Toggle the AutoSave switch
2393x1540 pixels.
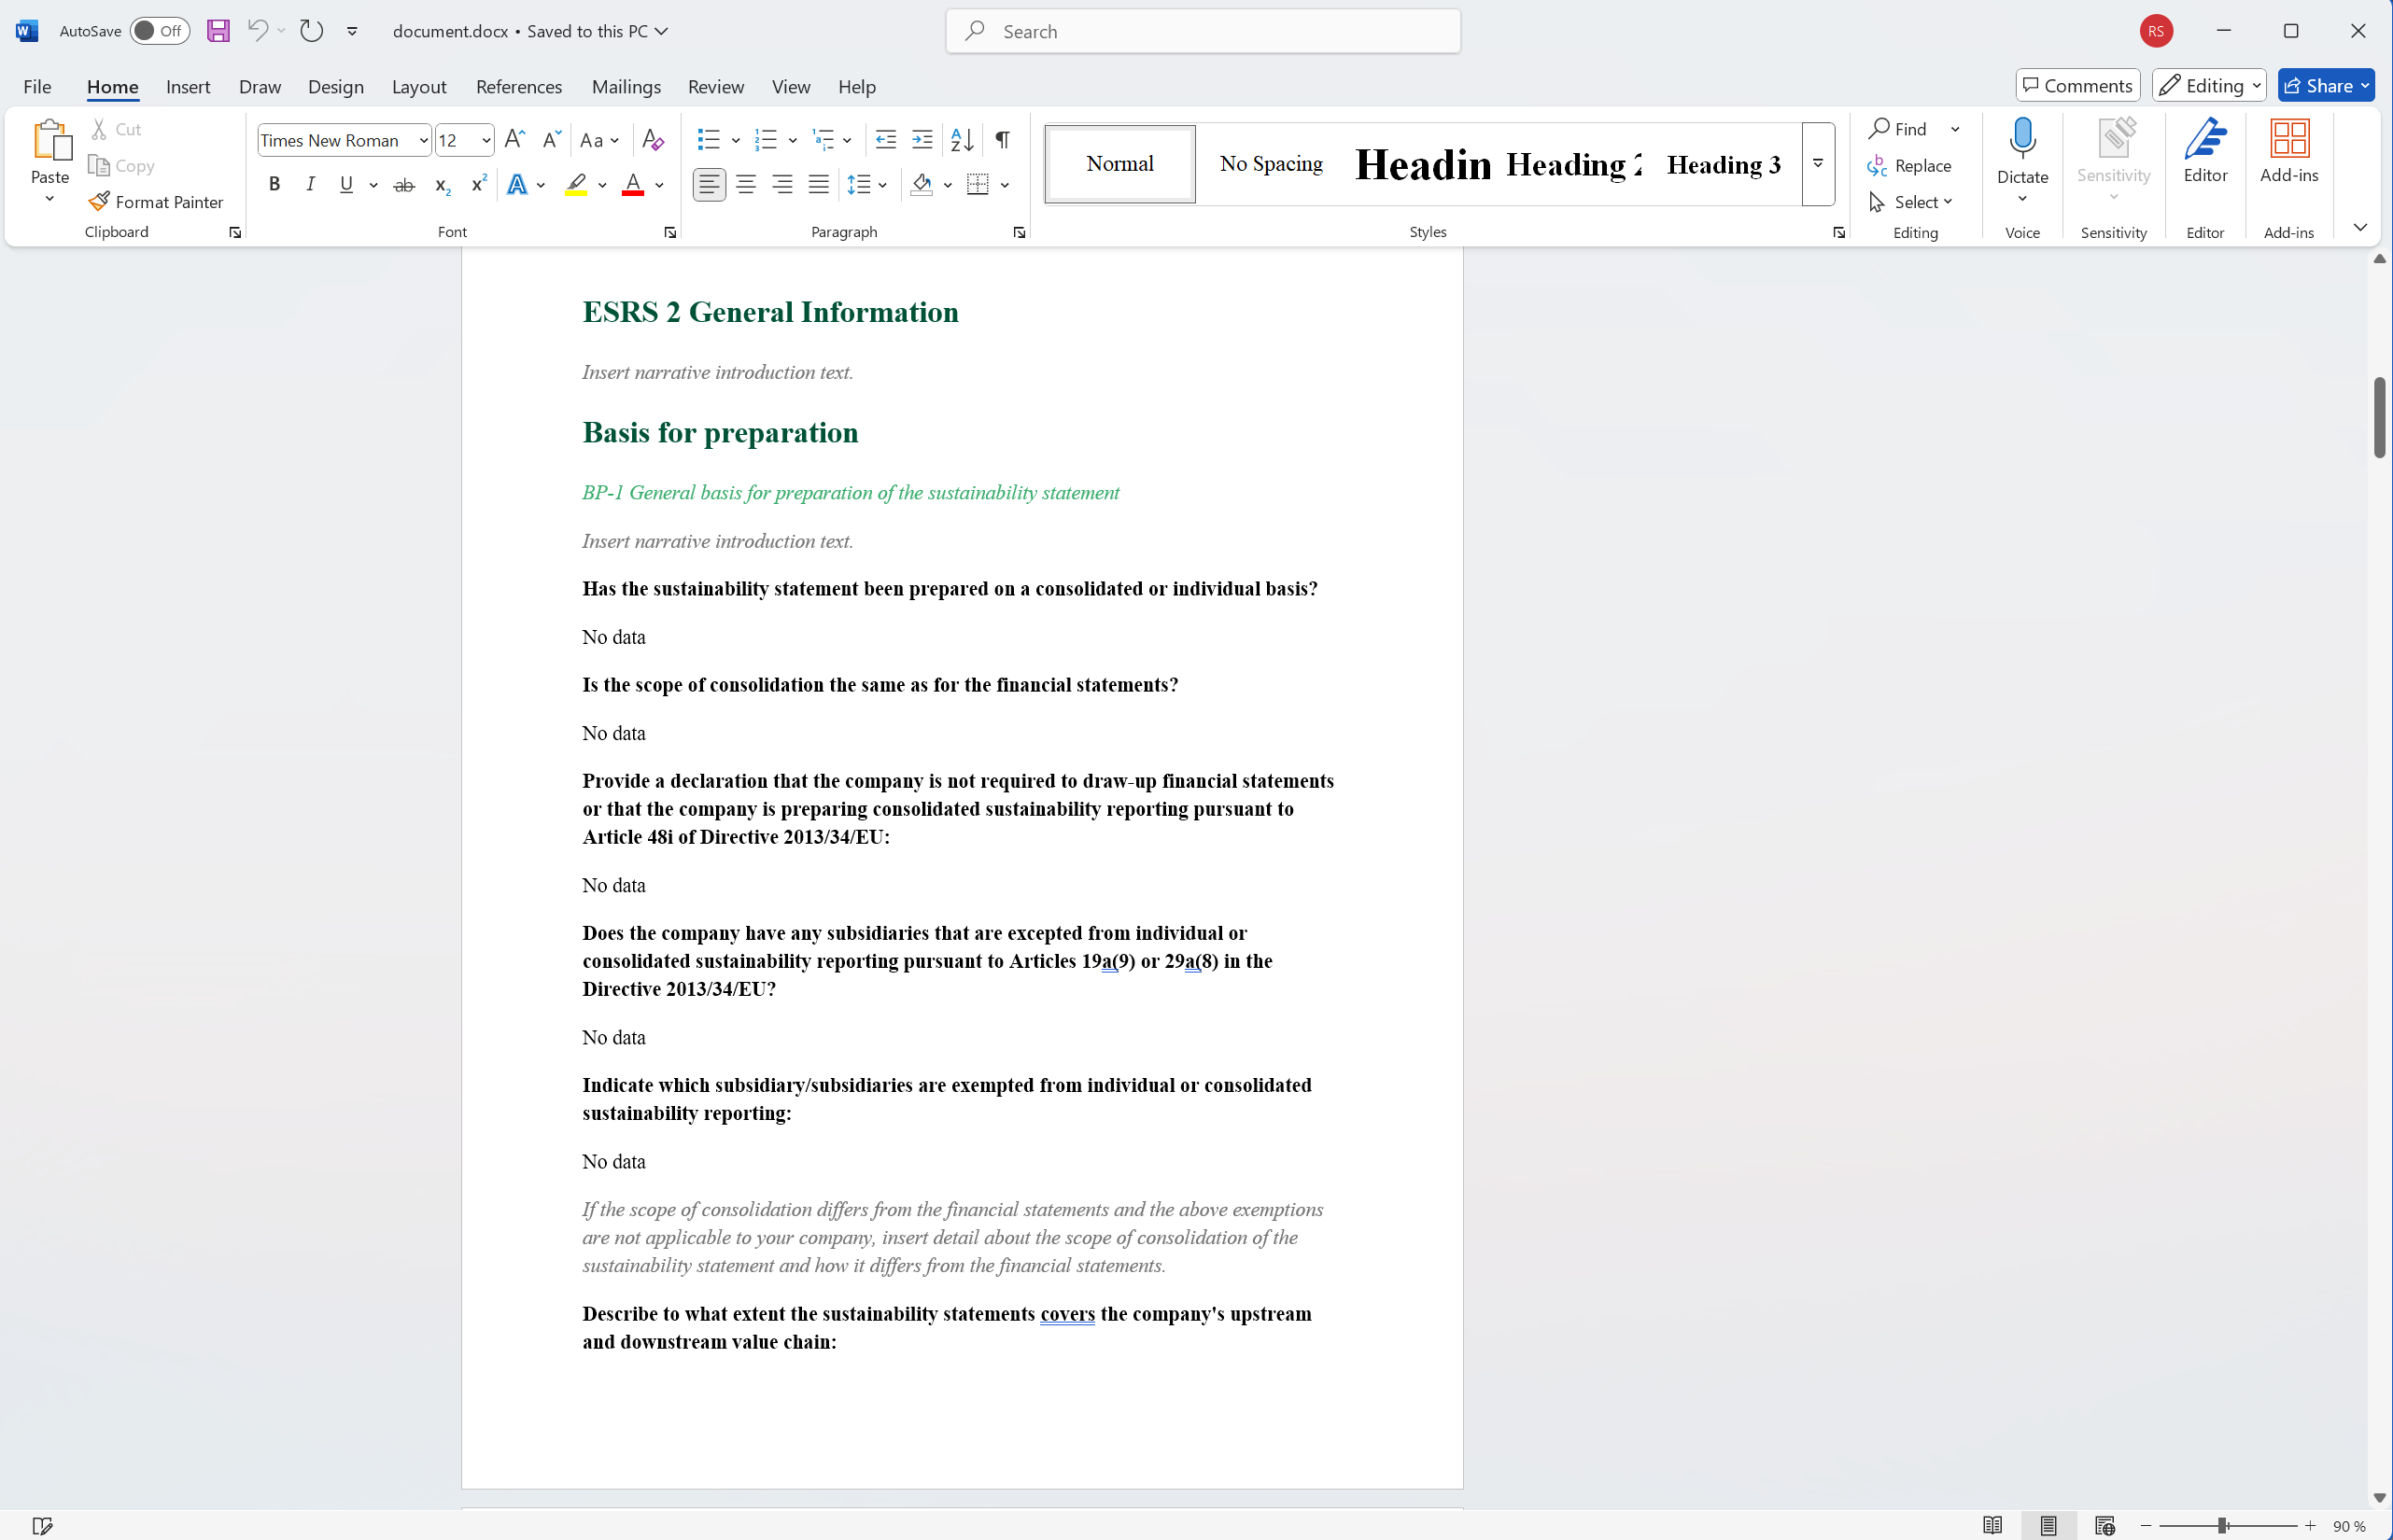pos(159,31)
